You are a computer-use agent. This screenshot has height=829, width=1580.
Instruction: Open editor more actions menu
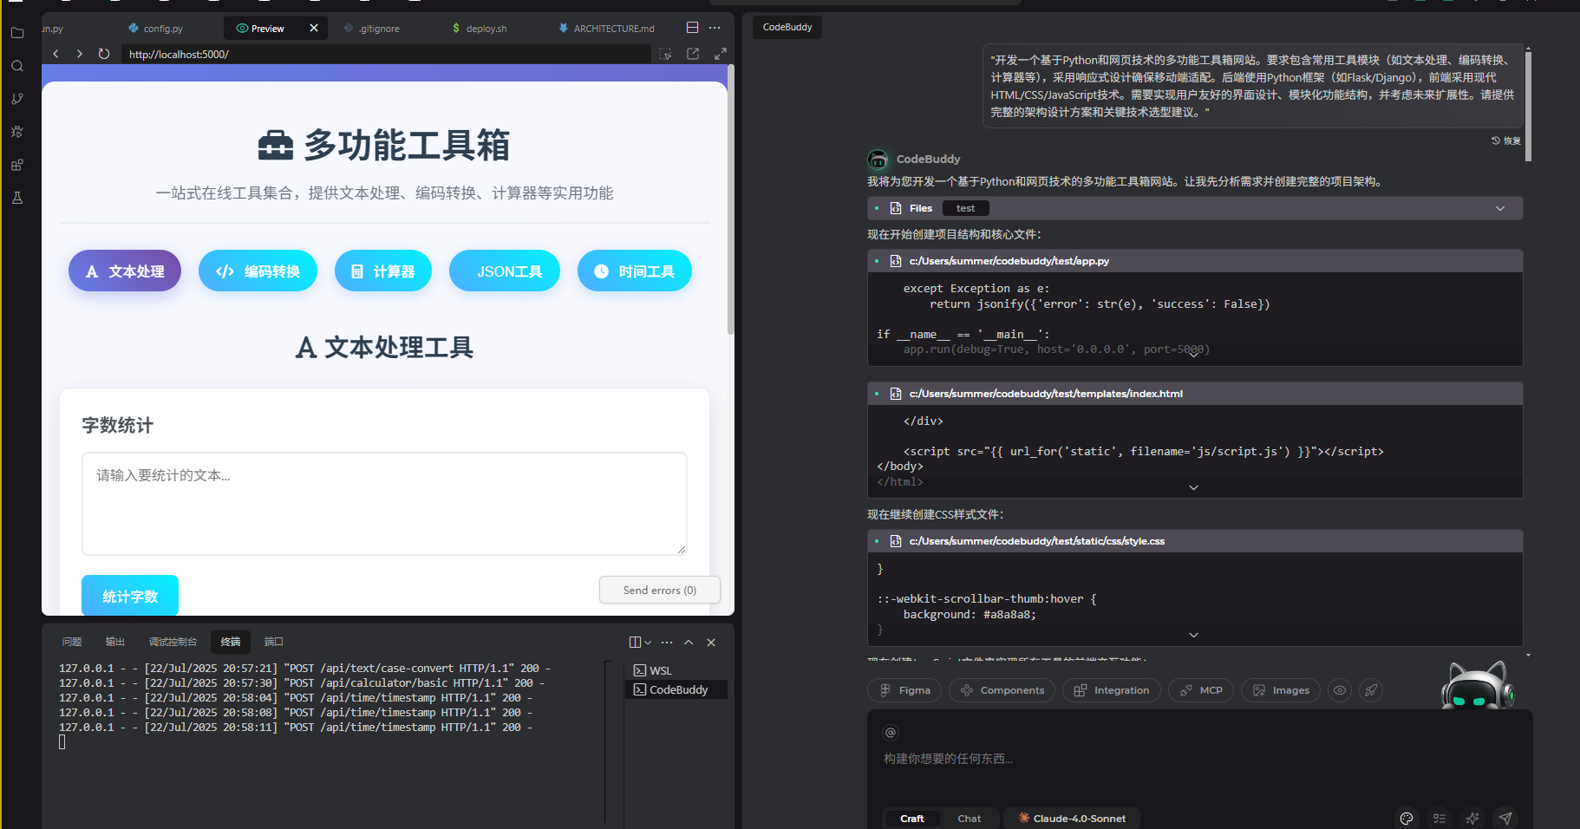click(715, 28)
